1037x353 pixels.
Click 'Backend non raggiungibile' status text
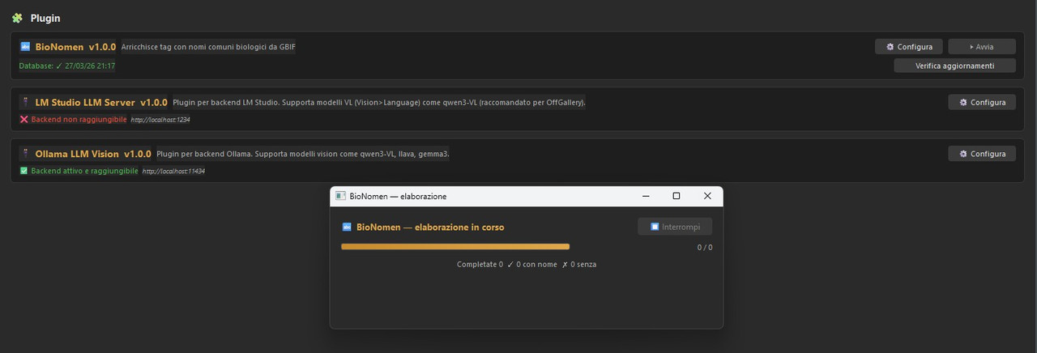pyautogui.click(x=79, y=119)
